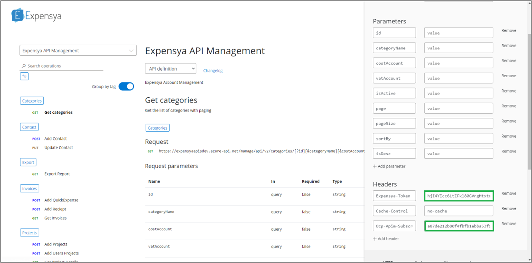Image resolution: width=532 pixels, height=263 pixels.
Task: Open the API definition dropdown
Action: tap(170, 69)
